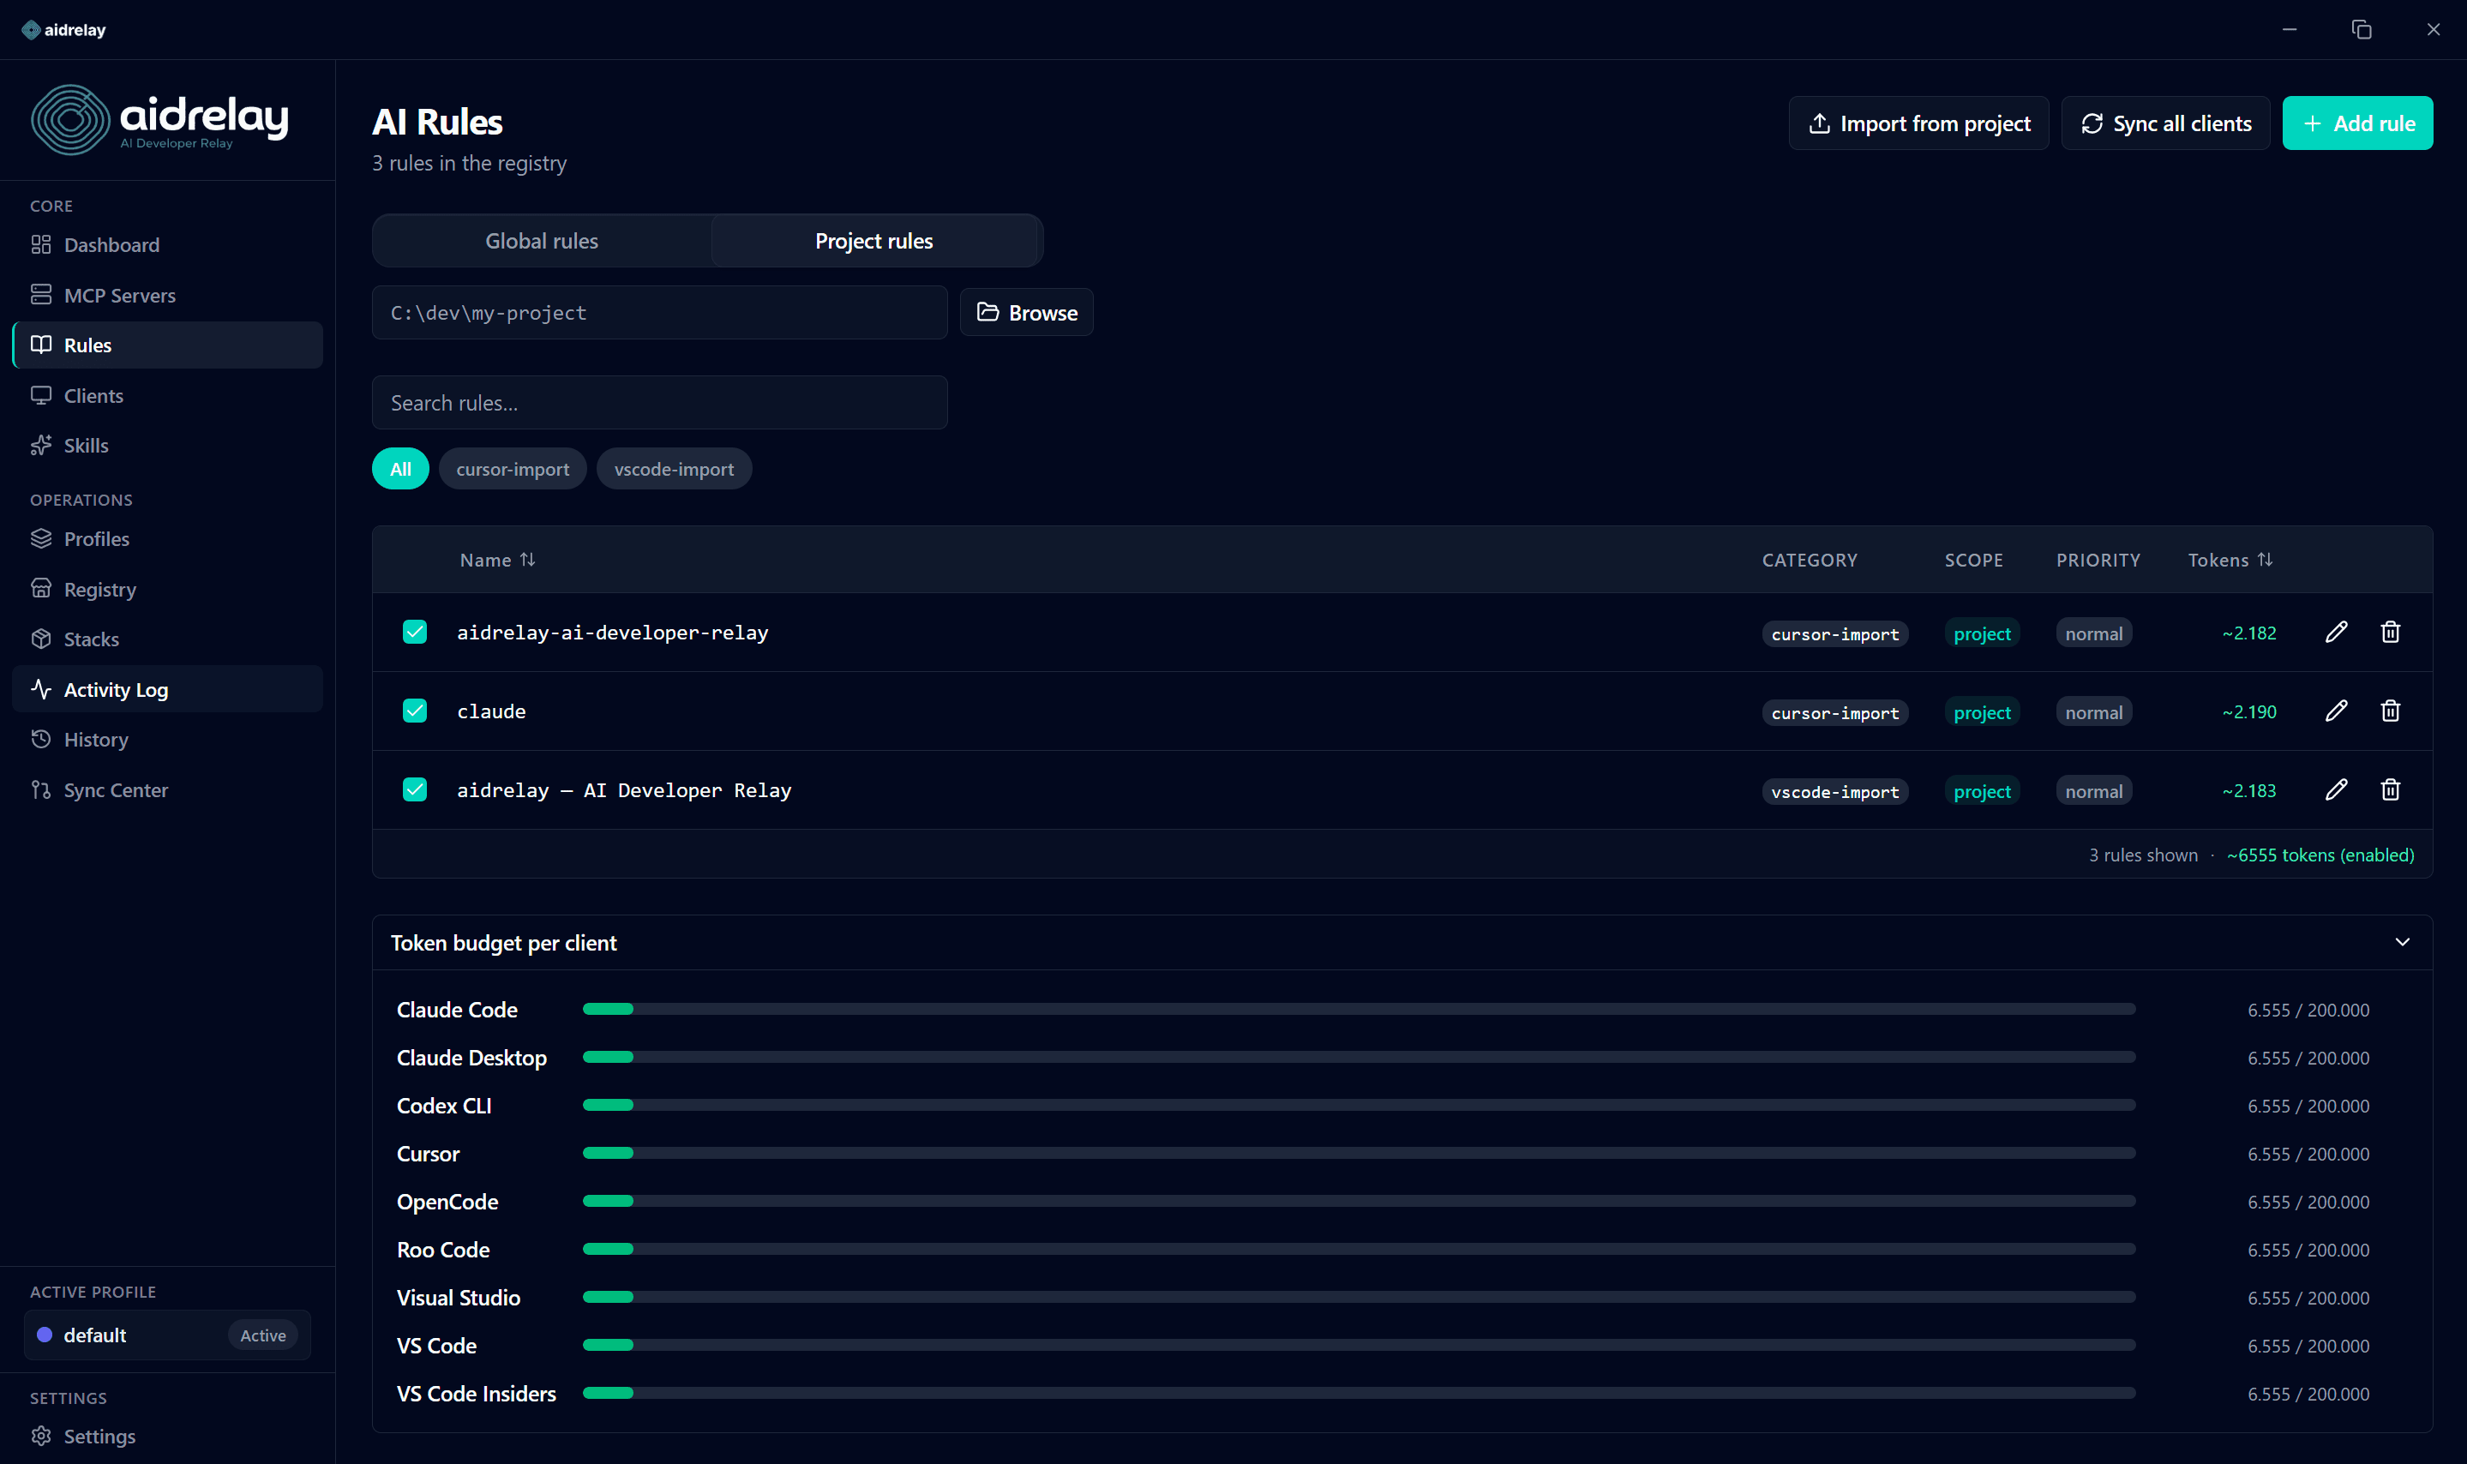Delete the aidrelay-ai-developer-relay rule

[2390, 633]
